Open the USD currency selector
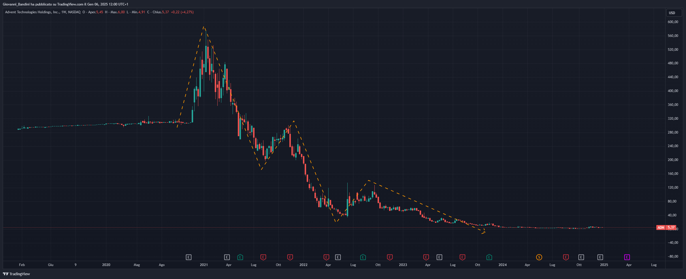Image resolution: width=686 pixels, height=279 pixels. pyautogui.click(x=674, y=13)
